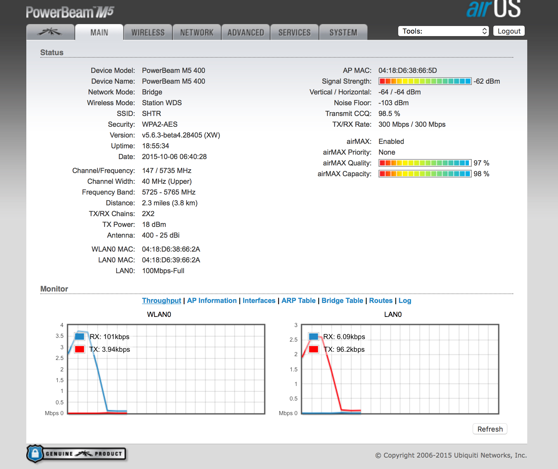
Task: Click the WLAN0 TX red legend swatch
Action: click(80, 349)
